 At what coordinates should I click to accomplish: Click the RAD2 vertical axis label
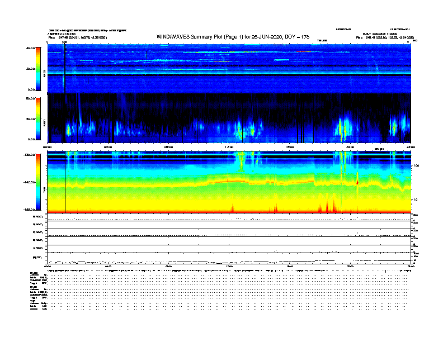(x=44, y=73)
